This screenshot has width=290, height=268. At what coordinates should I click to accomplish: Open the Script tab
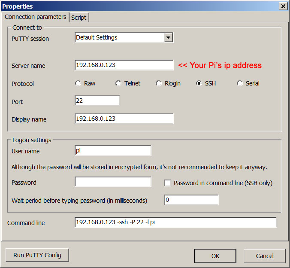[x=79, y=18]
